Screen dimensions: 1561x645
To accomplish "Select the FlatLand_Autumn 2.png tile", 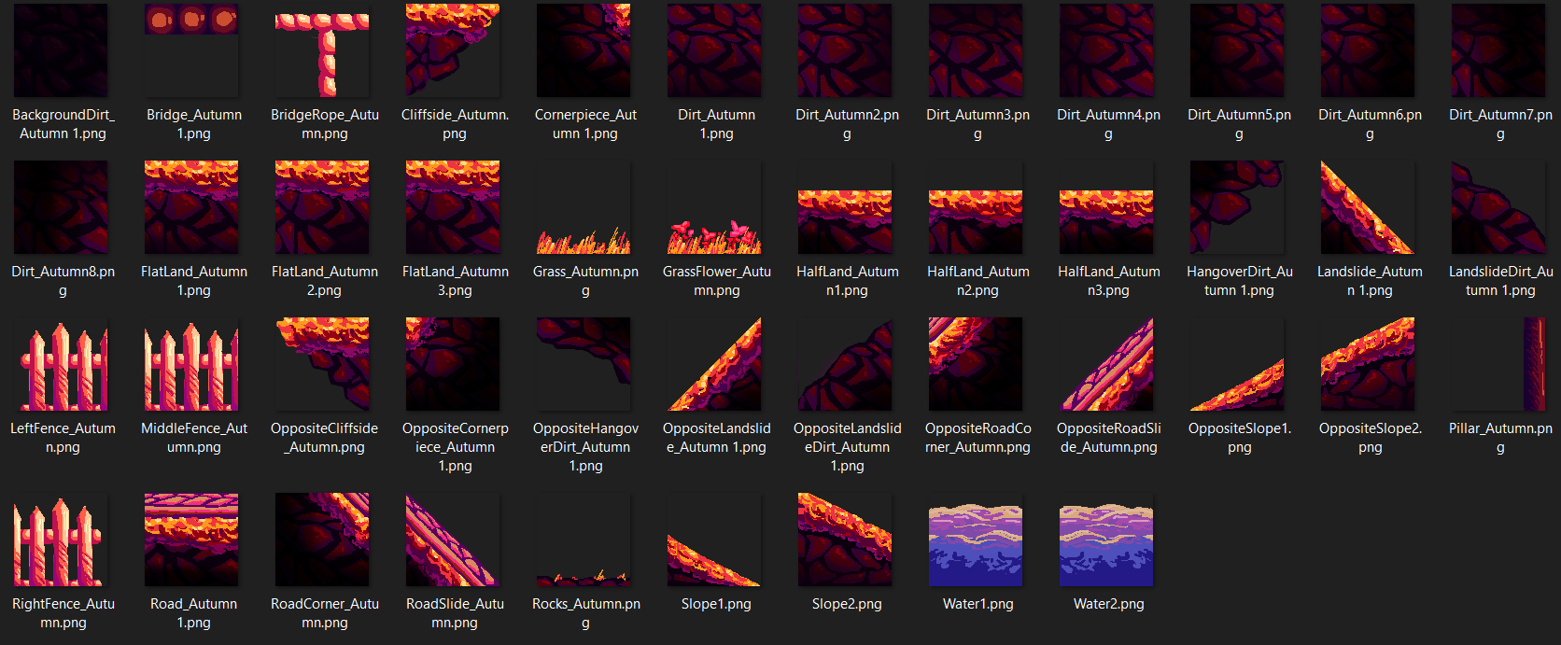I will coord(322,208).
